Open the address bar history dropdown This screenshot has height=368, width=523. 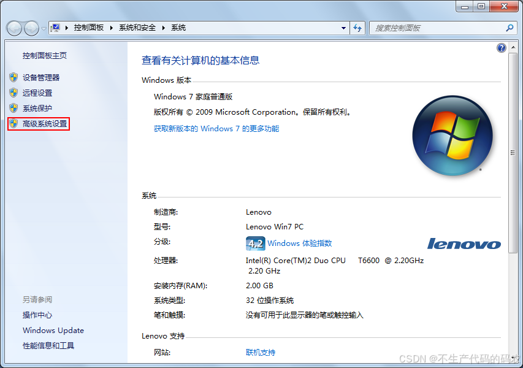pos(345,28)
